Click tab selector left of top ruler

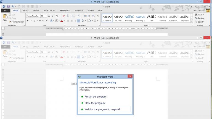[x=3, y=28]
